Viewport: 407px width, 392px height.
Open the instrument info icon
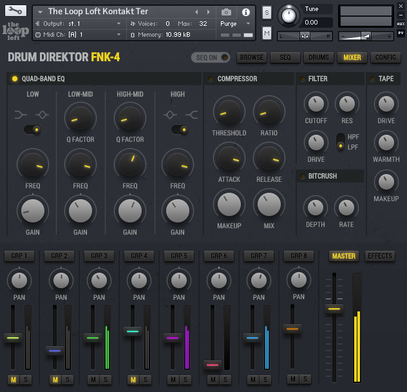pos(245,12)
